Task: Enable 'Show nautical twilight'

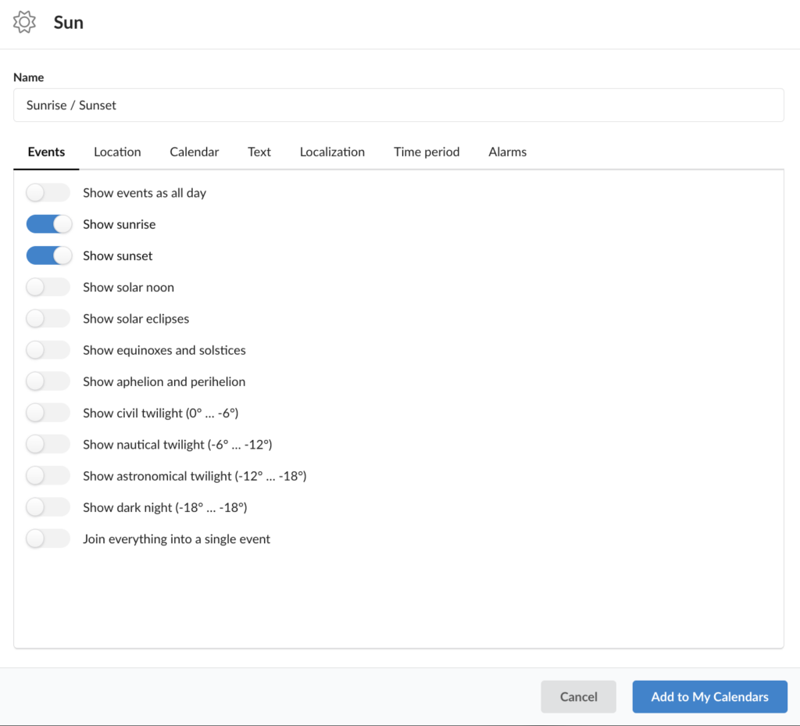Action: tap(48, 444)
